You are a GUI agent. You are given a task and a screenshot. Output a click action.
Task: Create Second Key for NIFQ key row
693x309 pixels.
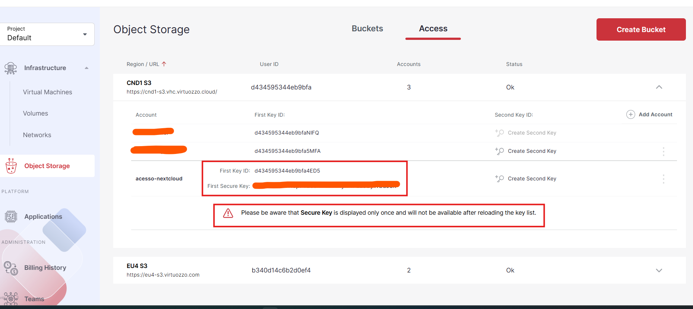tap(532, 133)
